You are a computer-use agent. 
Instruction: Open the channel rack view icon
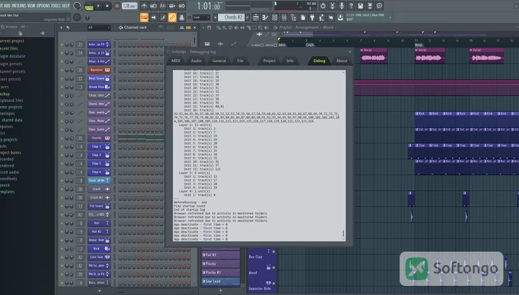274,17
